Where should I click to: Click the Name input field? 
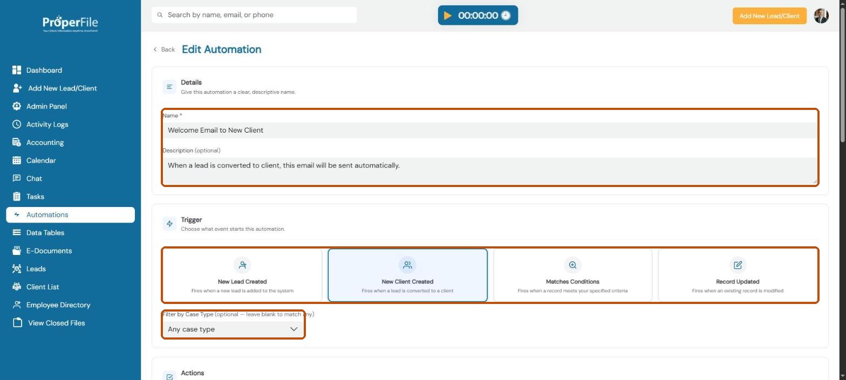coord(490,130)
